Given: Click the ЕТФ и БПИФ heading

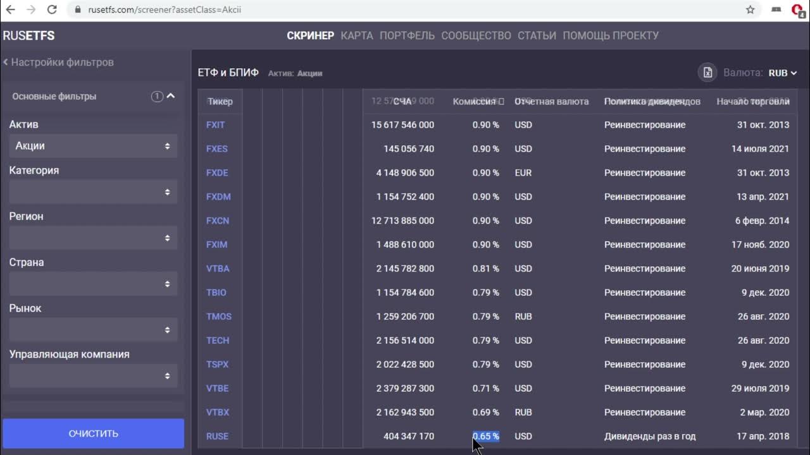Looking at the screenshot, I should [228, 73].
